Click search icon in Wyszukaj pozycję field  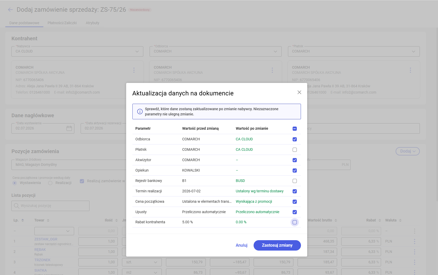pyautogui.click(x=17, y=206)
